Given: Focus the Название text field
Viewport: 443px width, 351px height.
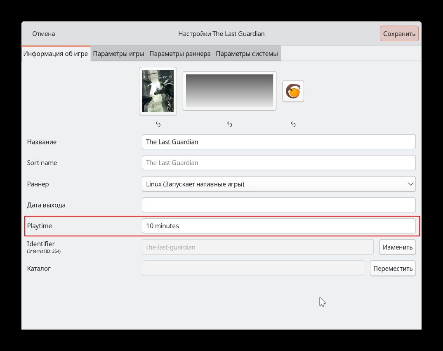Looking at the screenshot, I should point(278,142).
